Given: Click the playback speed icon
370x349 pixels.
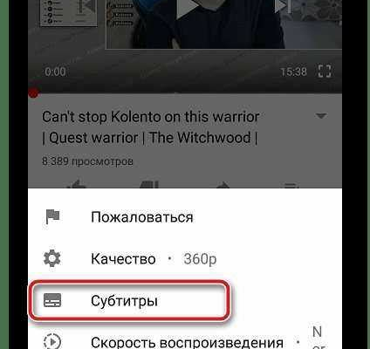Looking at the screenshot, I should pos(52,341).
